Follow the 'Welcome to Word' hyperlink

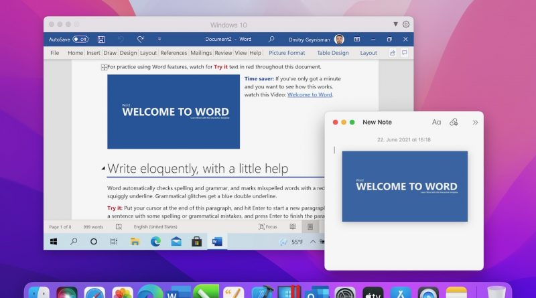pyautogui.click(x=310, y=94)
